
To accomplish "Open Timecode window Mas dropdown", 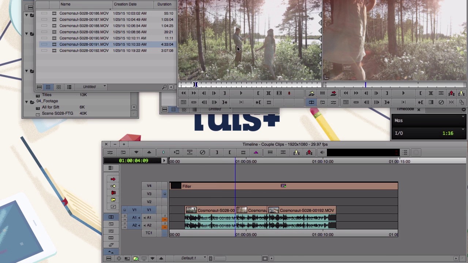I will click(463, 117).
